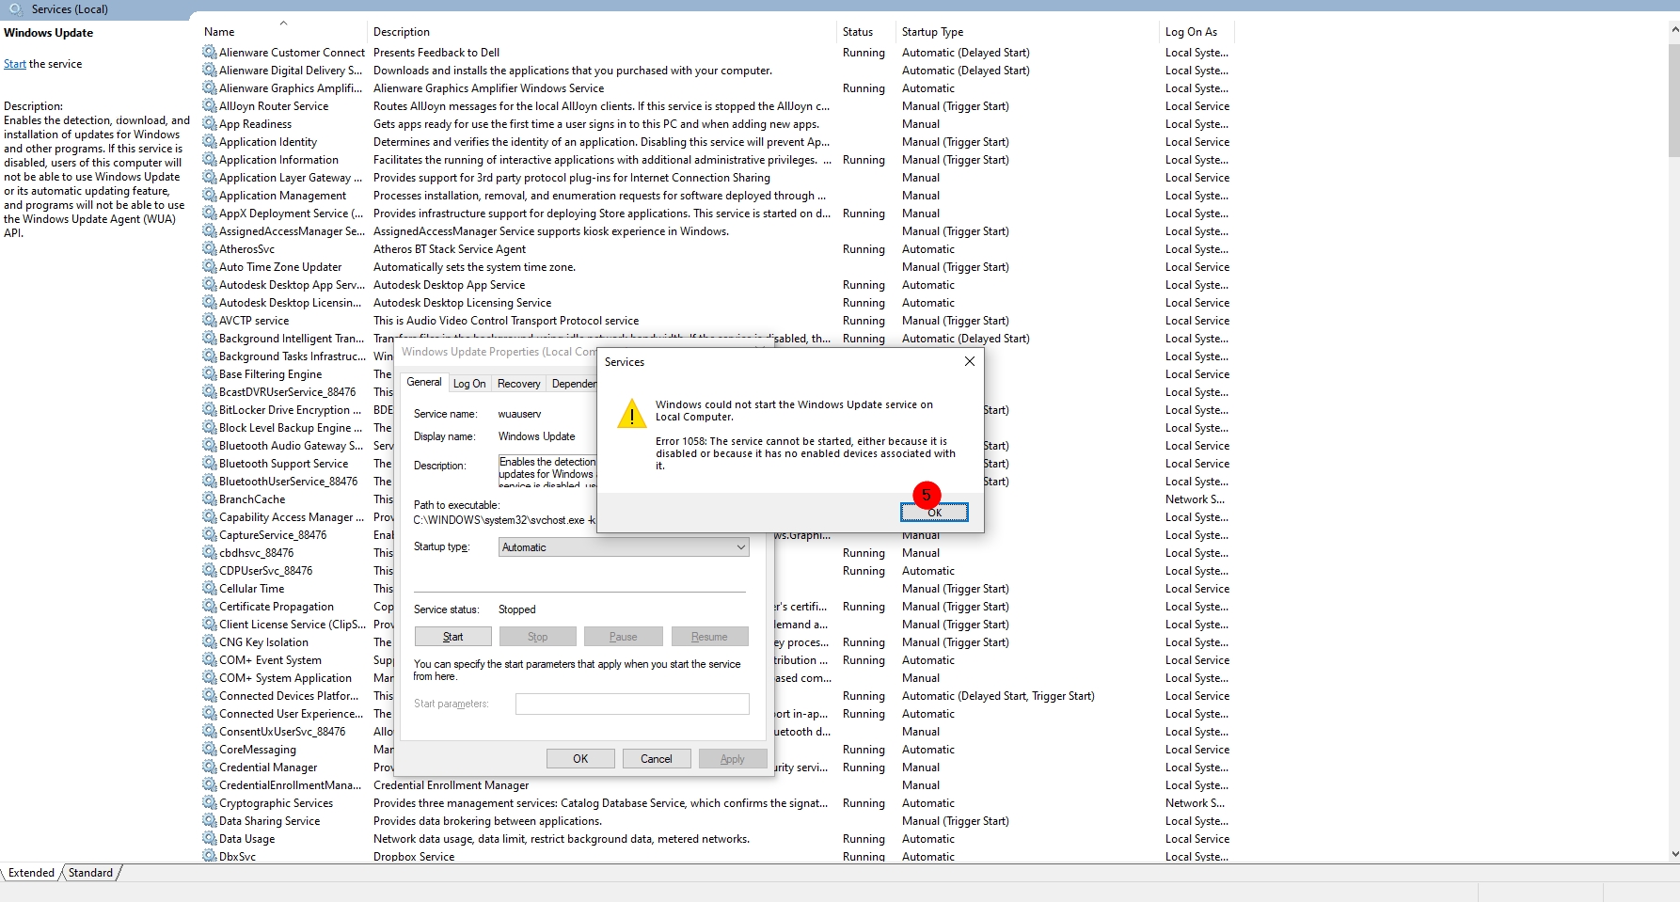Select the Credential Manager gear icon
The height and width of the screenshot is (902, 1680).
point(209,767)
